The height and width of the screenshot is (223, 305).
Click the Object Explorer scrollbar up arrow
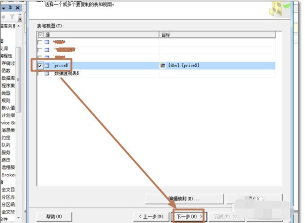coord(19,26)
